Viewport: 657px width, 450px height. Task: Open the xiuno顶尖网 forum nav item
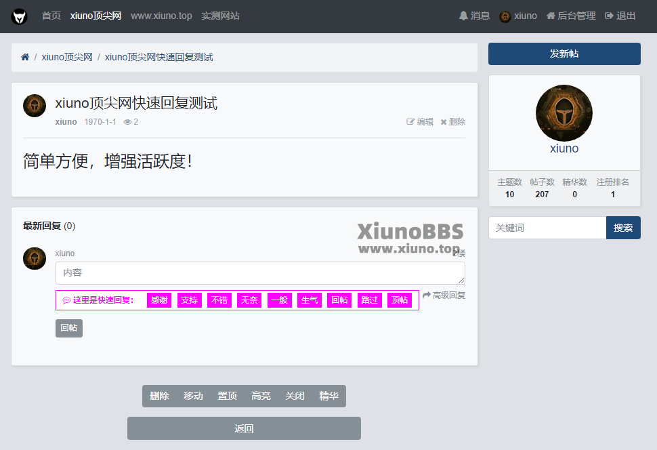(x=96, y=16)
